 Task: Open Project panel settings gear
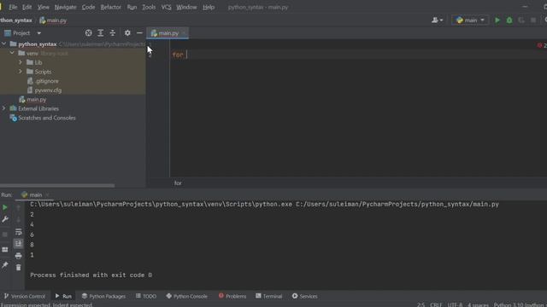pyautogui.click(x=127, y=33)
